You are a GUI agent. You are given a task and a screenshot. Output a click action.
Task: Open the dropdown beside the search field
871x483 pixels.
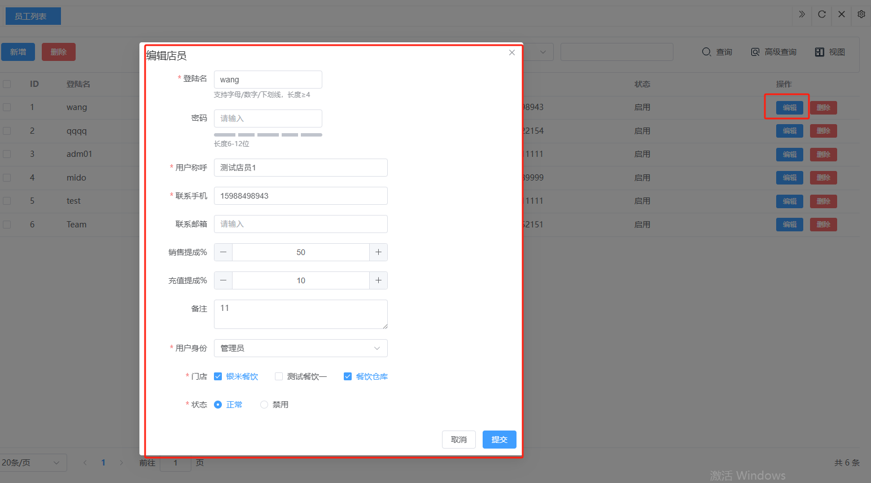pyautogui.click(x=542, y=52)
